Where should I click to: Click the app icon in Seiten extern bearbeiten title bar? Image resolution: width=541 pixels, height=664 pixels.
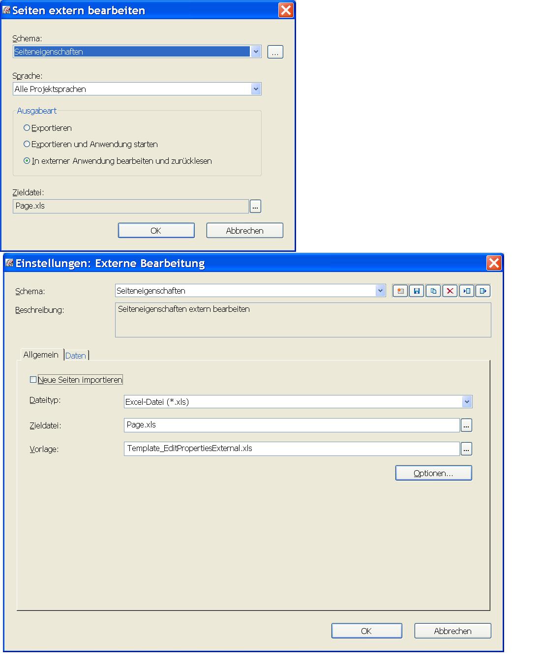[x=6, y=10]
